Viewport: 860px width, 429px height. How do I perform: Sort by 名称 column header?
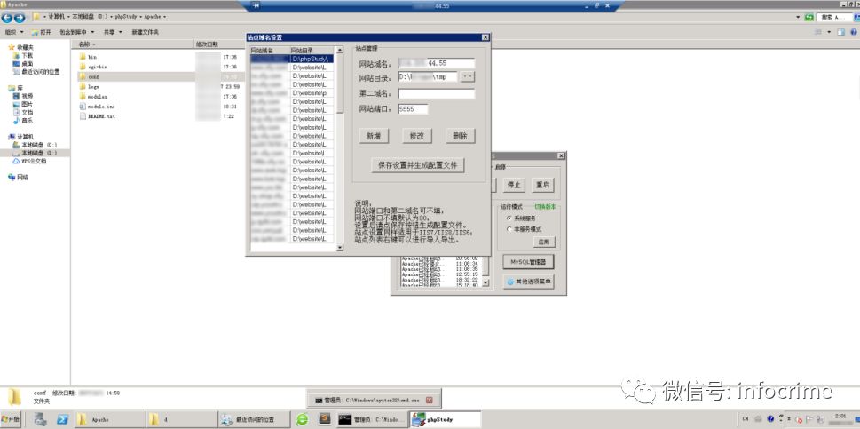pyautogui.click(x=131, y=44)
